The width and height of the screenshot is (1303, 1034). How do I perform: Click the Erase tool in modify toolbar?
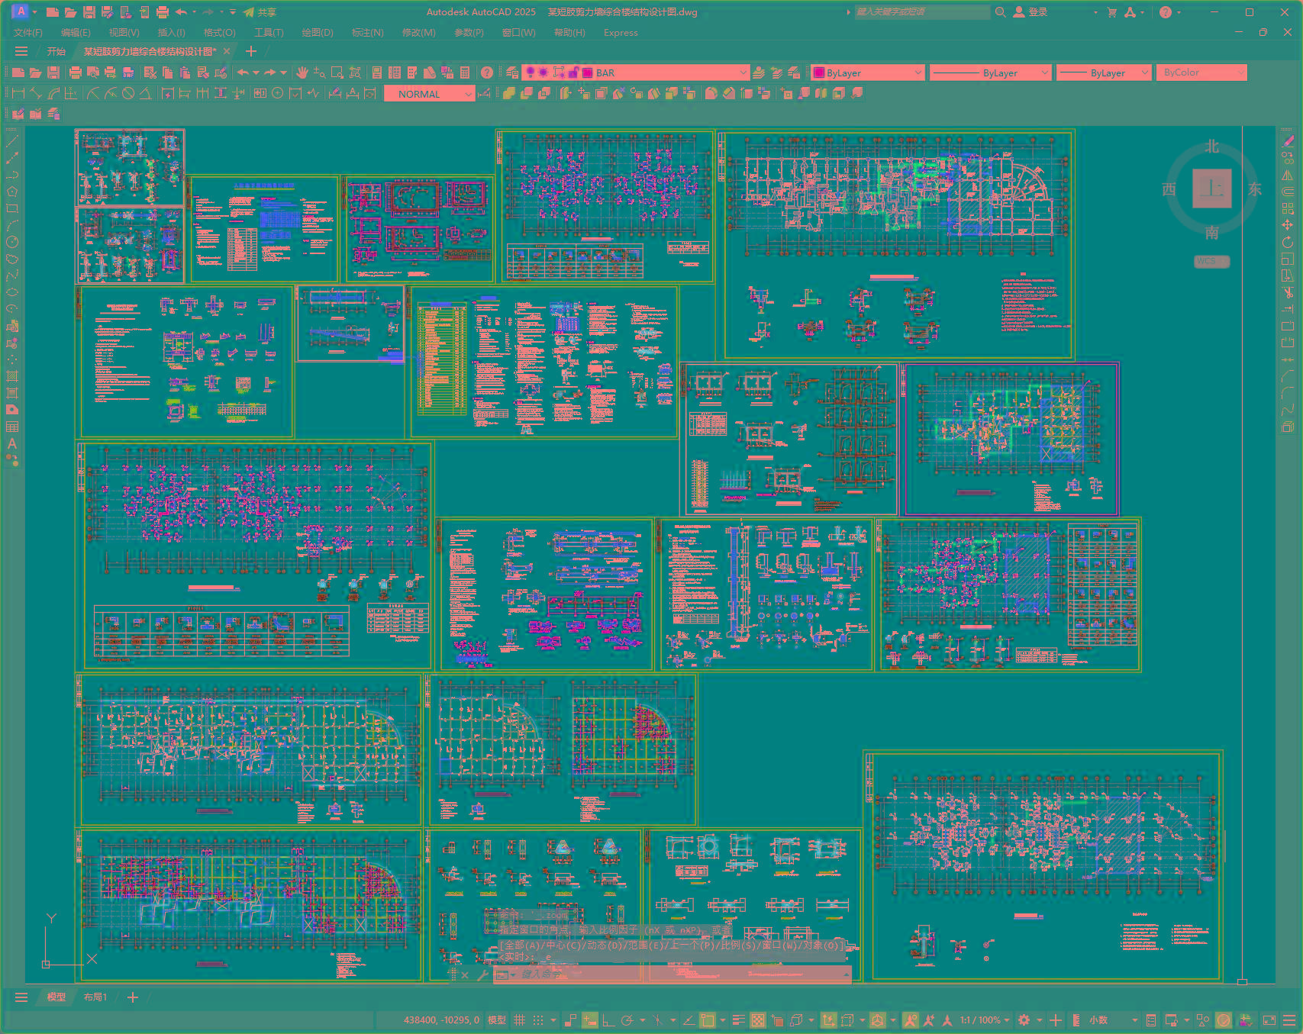point(1288,141)
